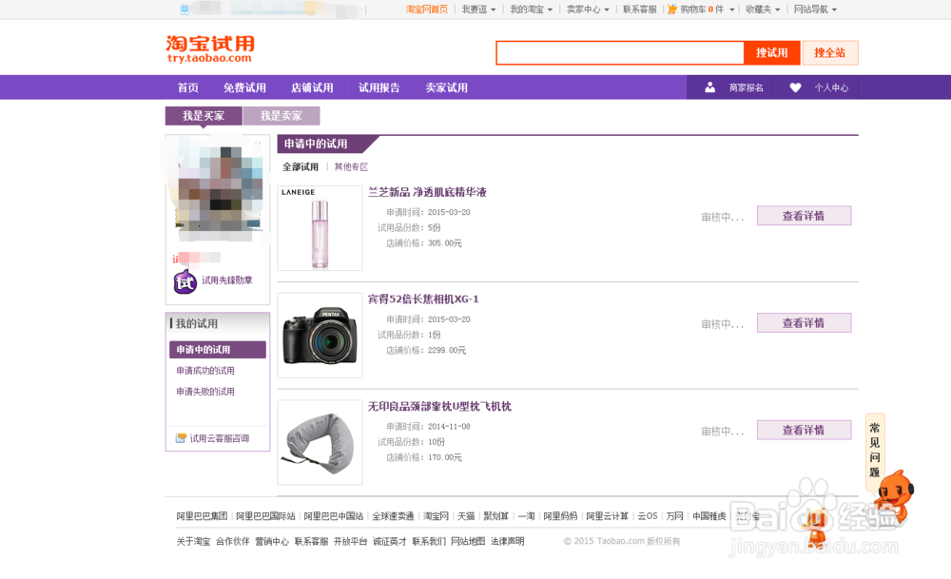Open 阿里巴巴国际站 footer link
The height and width of the screenshot is (579, 951).
click(x=265, y=516)
